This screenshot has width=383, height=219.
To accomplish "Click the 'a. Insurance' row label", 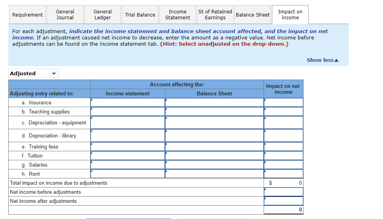I will pyautogui.click(x=37, y=103).
